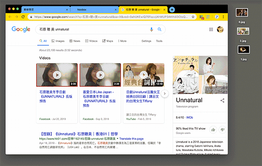Open the Unnatural poster image

coord(186,75)
